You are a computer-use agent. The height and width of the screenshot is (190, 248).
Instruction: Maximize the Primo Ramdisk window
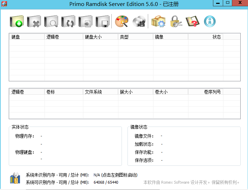228,3
